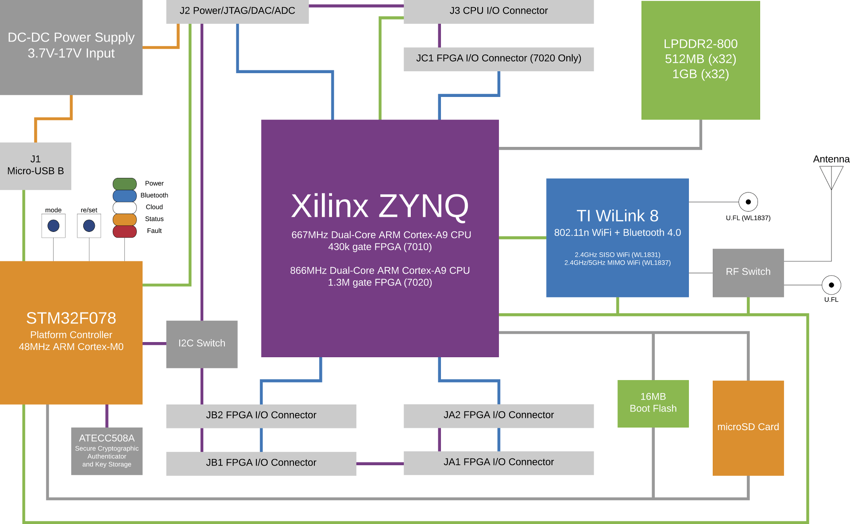Image resolution: width=850 pixels, height=524 pixels.
Task: Select the STM32F078 Platform Controller block
Action: (x=71, y=332)
